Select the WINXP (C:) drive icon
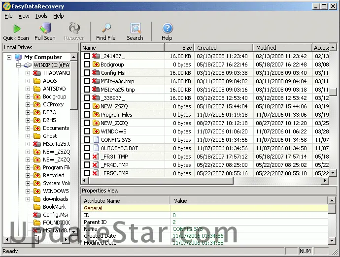 tap(28, 65)
